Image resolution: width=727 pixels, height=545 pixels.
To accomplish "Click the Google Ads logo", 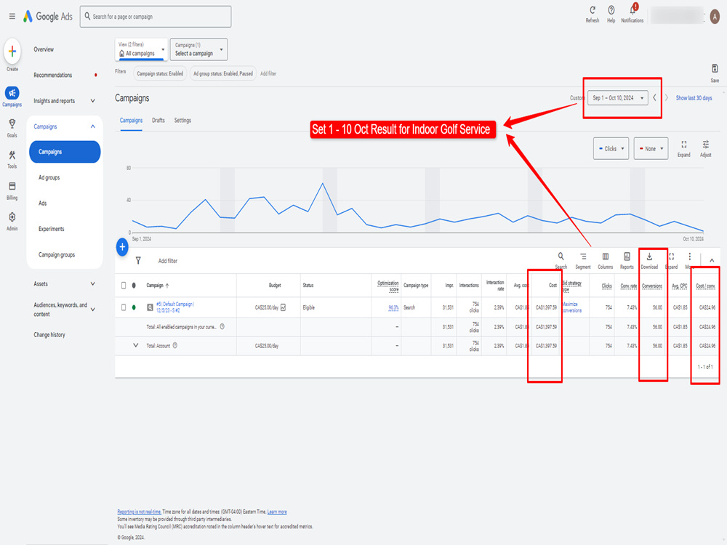I will [48, 16].
